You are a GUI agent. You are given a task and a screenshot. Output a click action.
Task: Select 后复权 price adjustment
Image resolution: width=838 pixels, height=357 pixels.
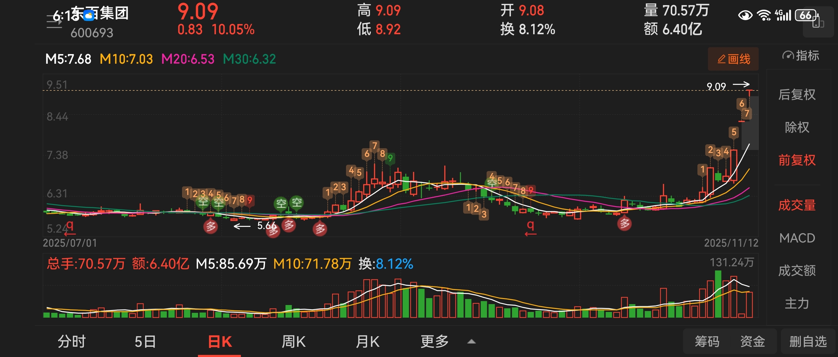(797, 95)
